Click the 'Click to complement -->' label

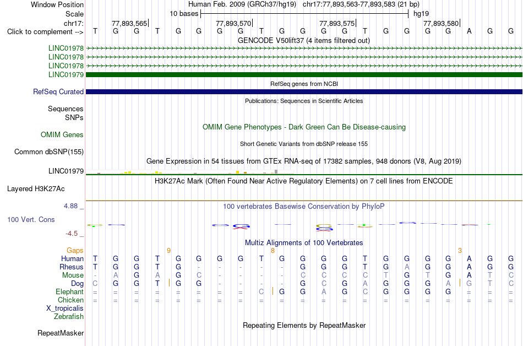45,32
